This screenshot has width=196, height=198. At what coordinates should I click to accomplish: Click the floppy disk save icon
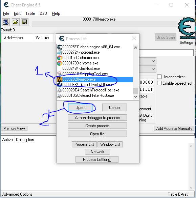[24, 22]
